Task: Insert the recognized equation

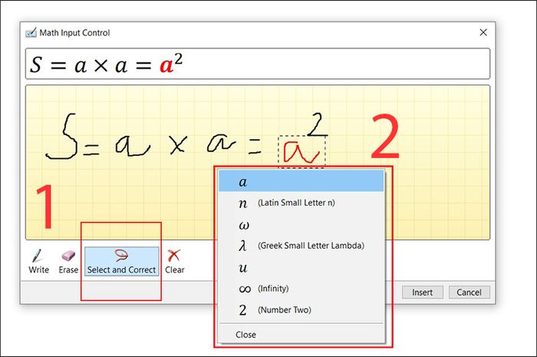Action: coord(422,293)
